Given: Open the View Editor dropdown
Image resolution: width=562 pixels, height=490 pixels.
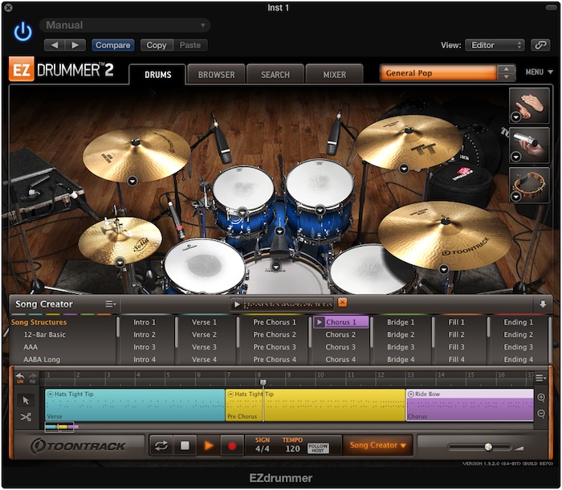Looking at the screenshot, I should coord(495,45).
